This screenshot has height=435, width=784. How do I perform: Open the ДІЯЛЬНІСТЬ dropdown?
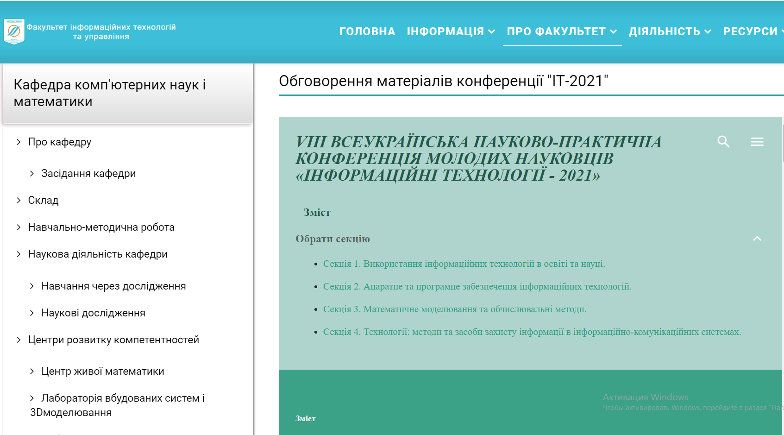(x=670, y=31)
